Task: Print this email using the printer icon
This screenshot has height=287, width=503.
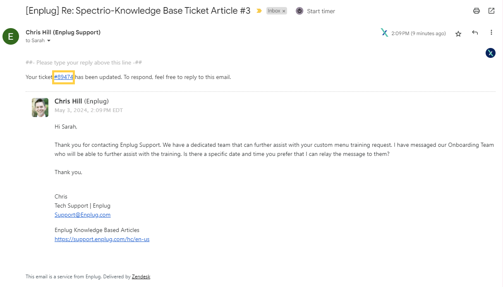Action: tap(477, 11)
